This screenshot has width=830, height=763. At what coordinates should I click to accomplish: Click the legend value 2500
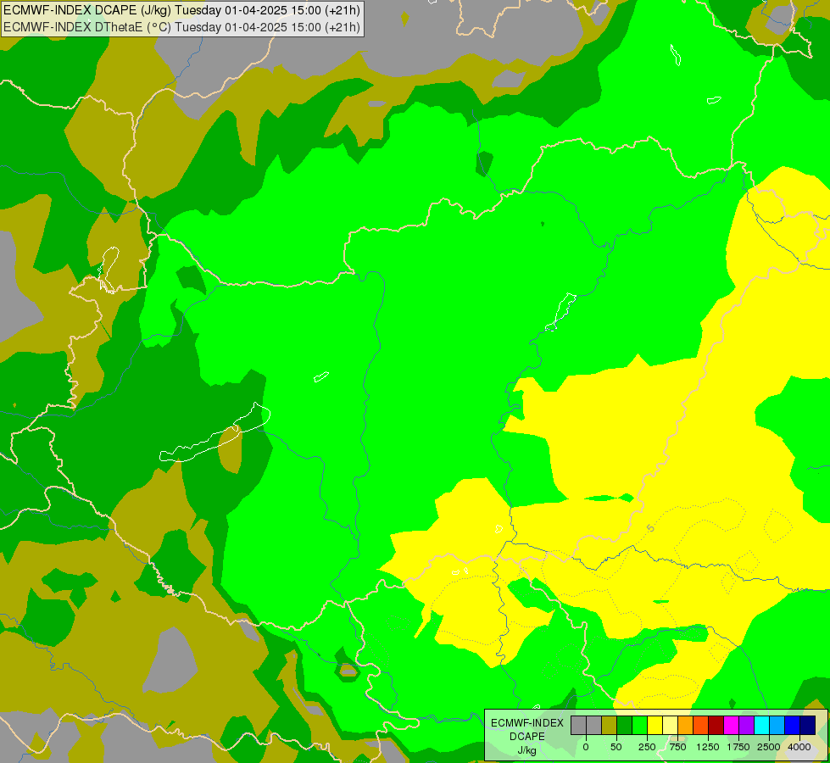click(x=769, y=747)
